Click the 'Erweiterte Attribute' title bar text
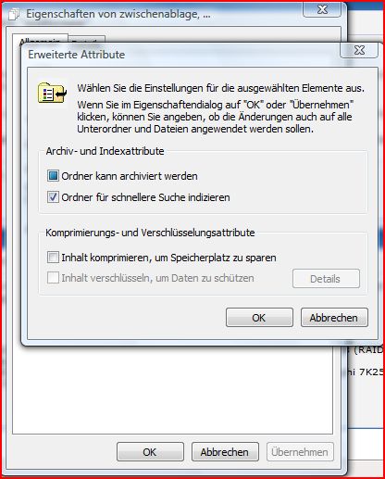385x479 pixels. point(77,55)
